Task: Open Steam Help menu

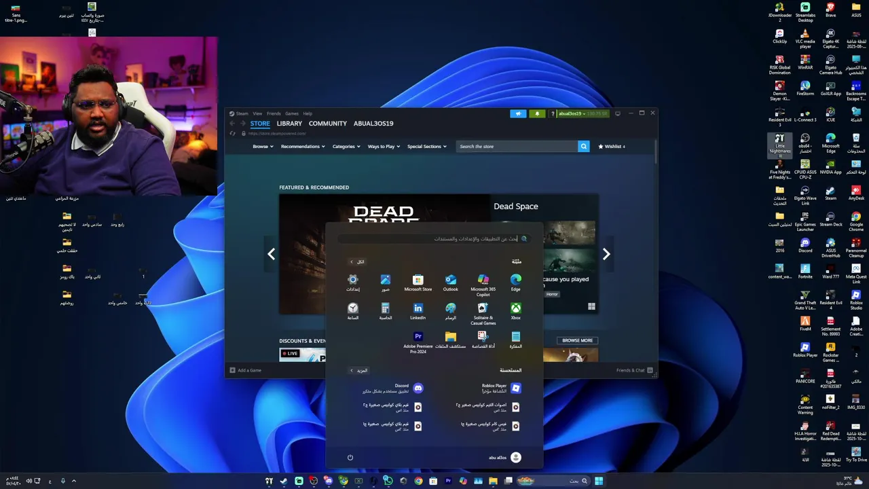Action: click(x=308, y=113)
